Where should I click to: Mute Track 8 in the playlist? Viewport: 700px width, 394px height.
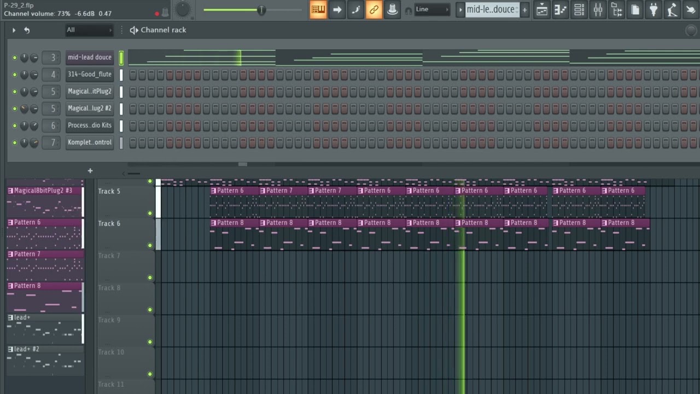pyautogui.click(x=150, y=310)
